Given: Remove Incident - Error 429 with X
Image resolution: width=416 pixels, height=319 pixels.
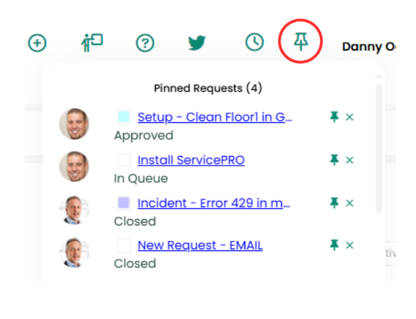Looking at the screenshot, I should tap(350, 202).
